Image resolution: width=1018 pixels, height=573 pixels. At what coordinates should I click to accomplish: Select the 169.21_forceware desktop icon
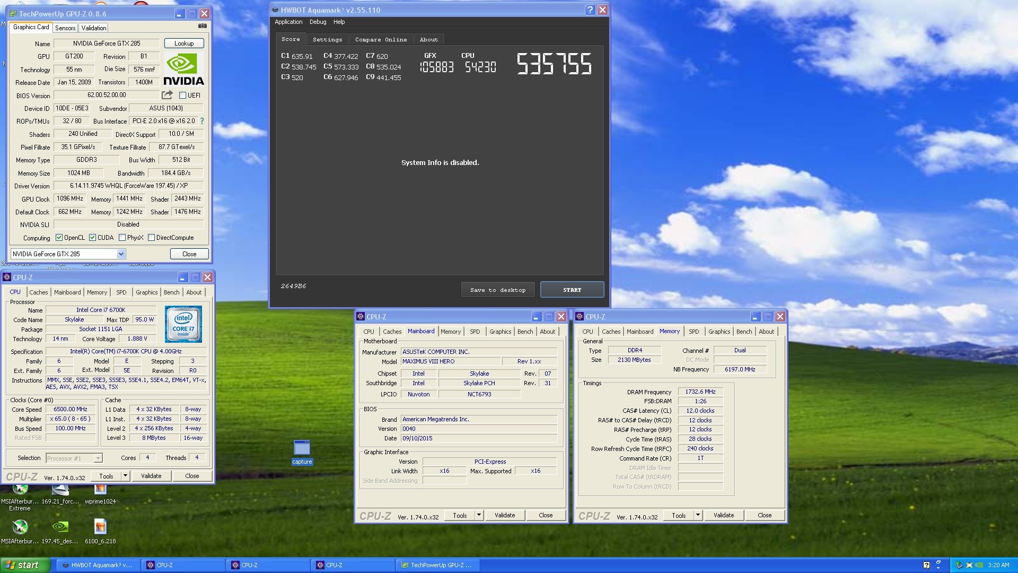pyautogui.click(x=60, y=494)
